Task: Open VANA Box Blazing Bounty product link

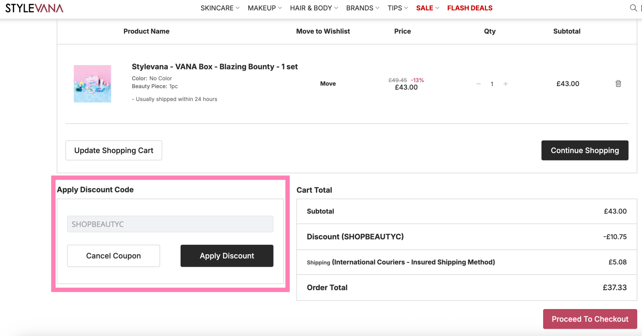Action: pos(215,67)
